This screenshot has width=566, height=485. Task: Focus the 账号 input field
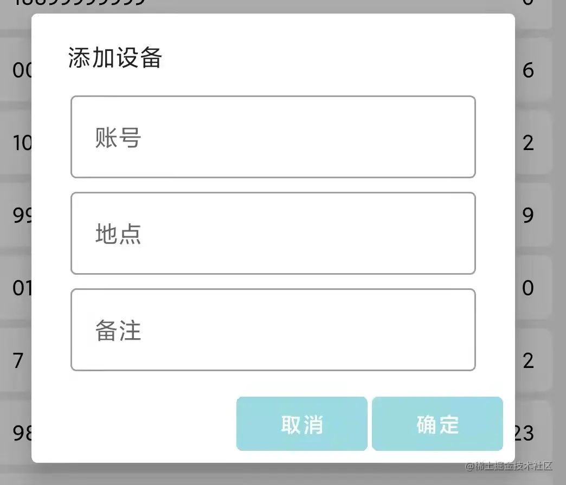[x=273, y=137]
